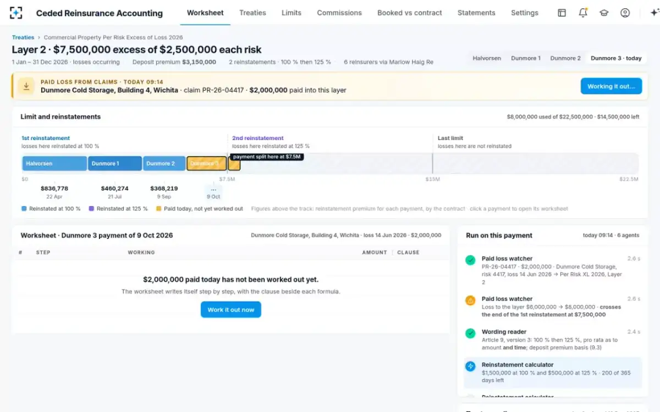Open the yellow Dunmore 3 track segment
660x412 pixels.
[207, 164]
